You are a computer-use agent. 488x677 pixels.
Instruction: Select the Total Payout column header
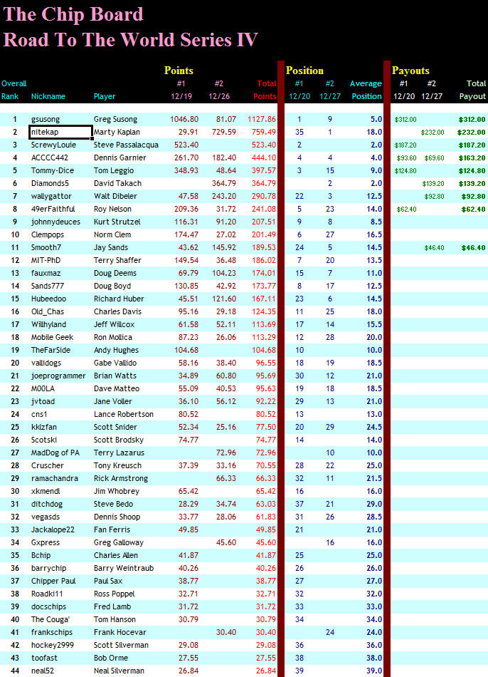point(473,90)
